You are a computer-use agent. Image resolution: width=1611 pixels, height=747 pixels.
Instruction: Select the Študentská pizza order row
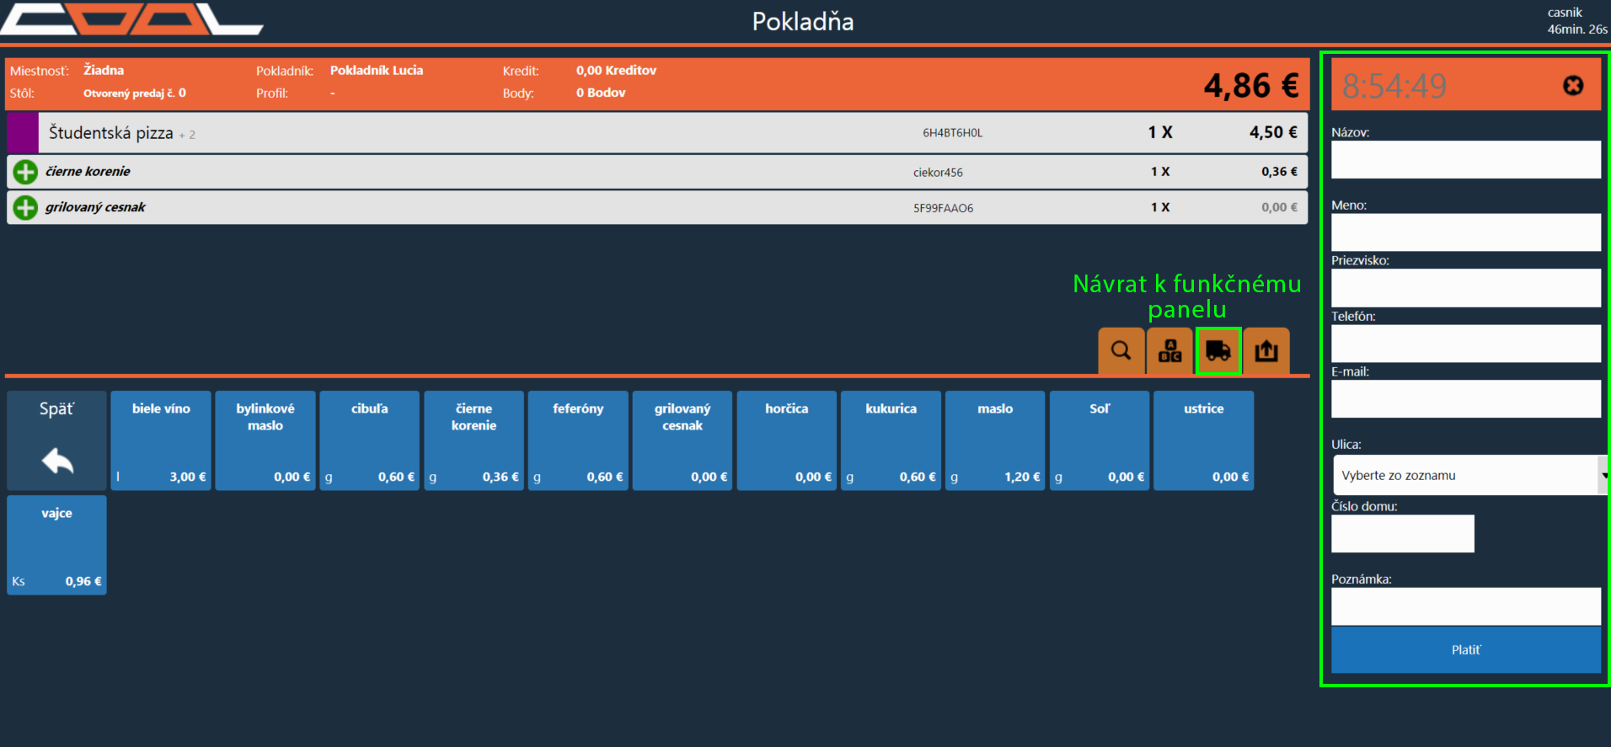click(590, 133)
